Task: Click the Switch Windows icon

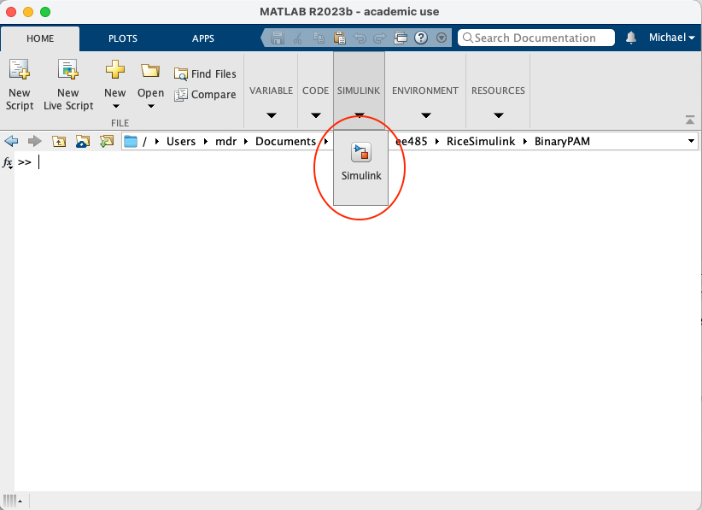Action: (x=401, y=38)
